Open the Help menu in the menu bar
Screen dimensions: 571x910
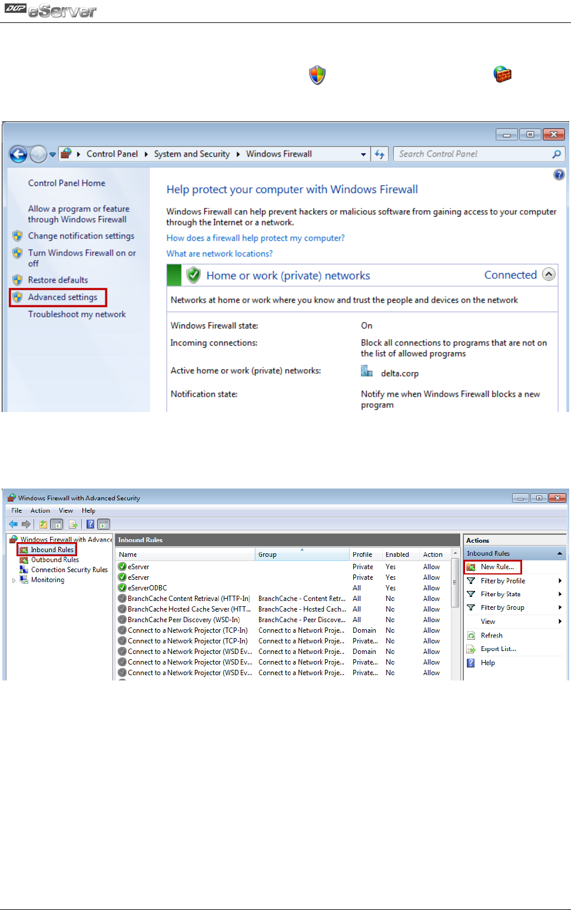point(88,510)
